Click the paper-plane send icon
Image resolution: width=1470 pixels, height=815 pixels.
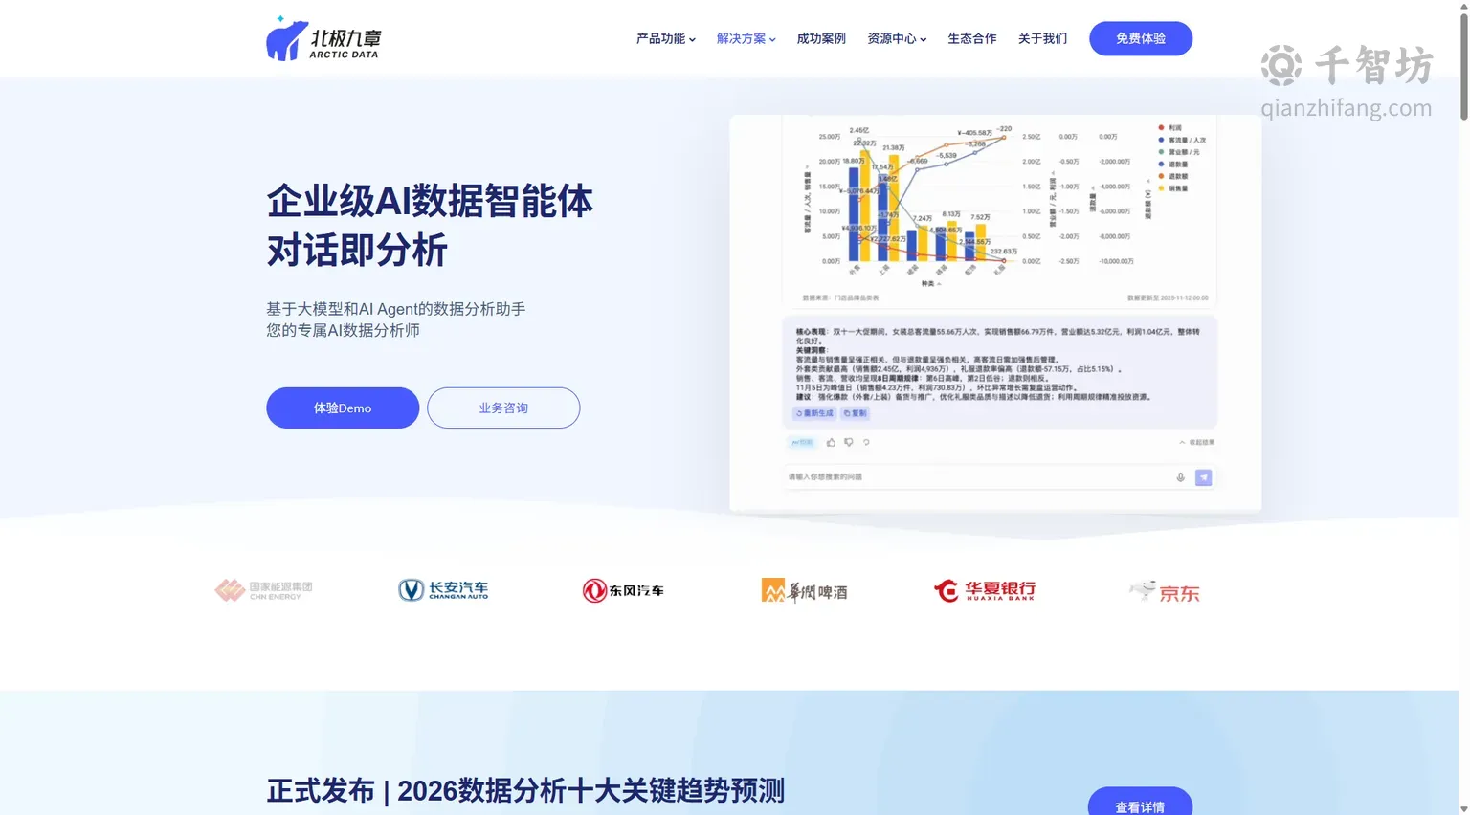tap(1203, 477)
